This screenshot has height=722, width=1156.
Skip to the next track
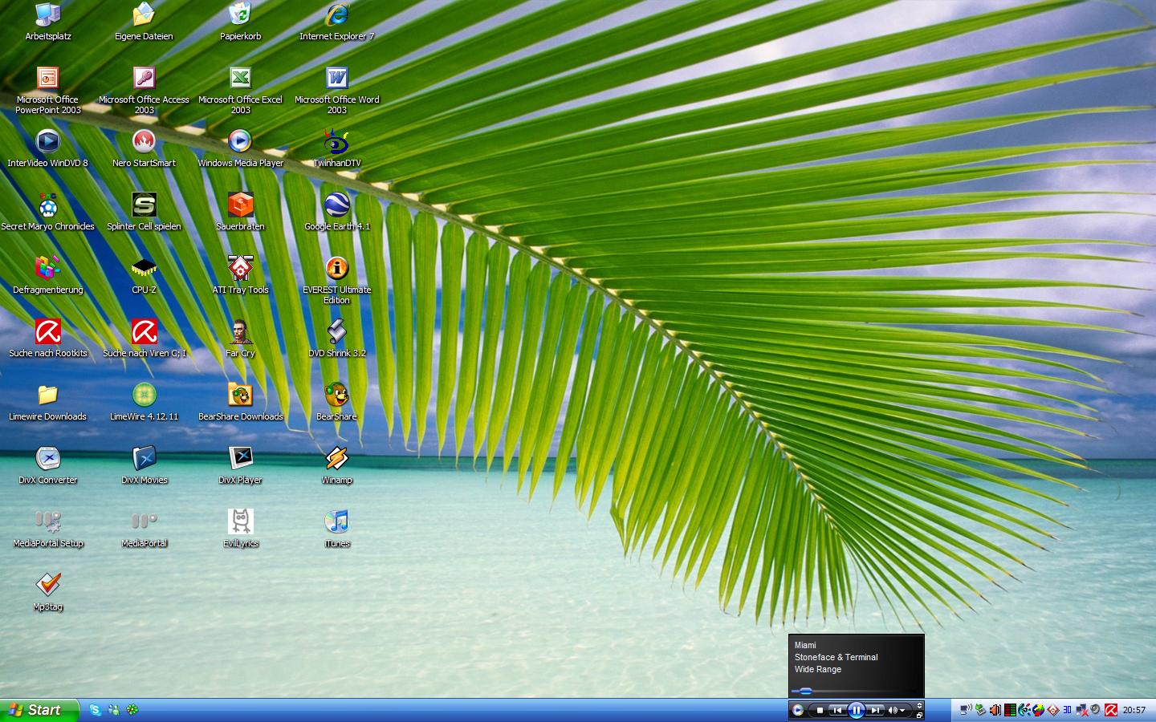(x=876, y=710)
